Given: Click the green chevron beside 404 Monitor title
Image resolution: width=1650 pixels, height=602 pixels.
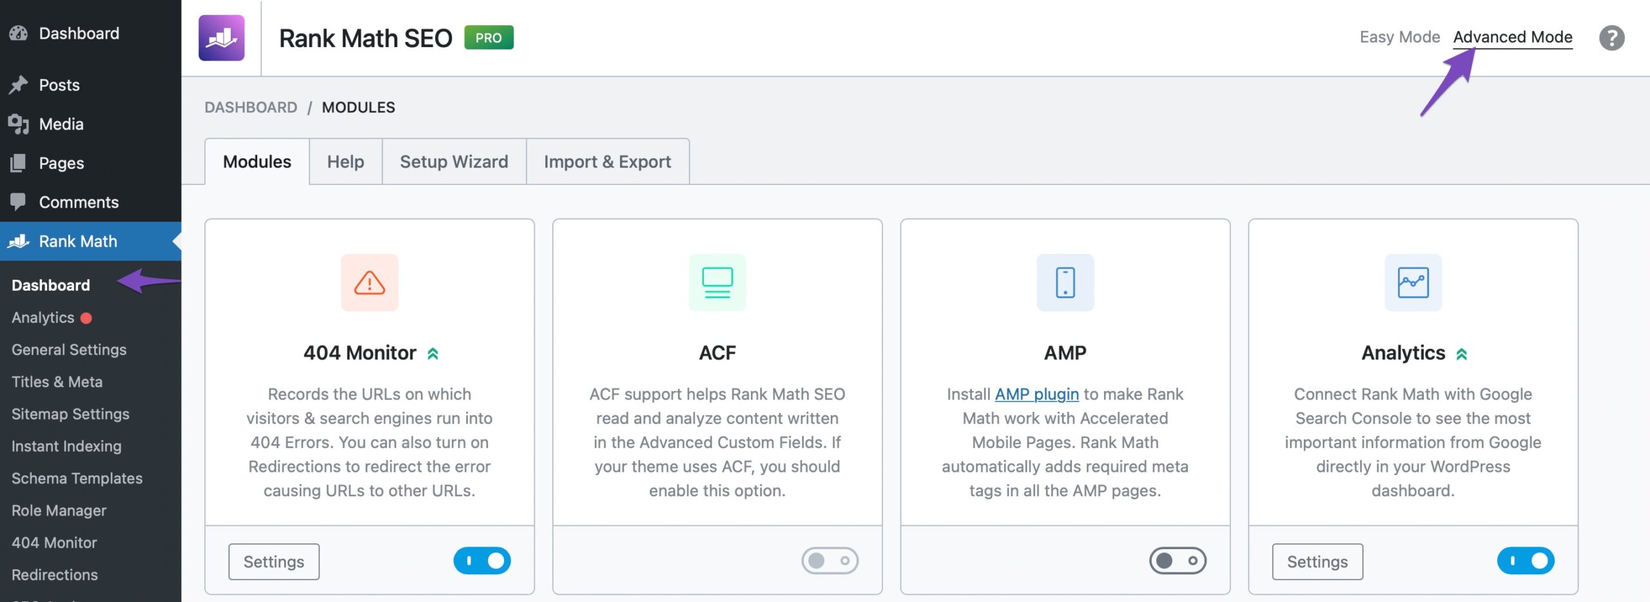Looking at the screenshot, I should pyautogui.click(x=433, y=354).
